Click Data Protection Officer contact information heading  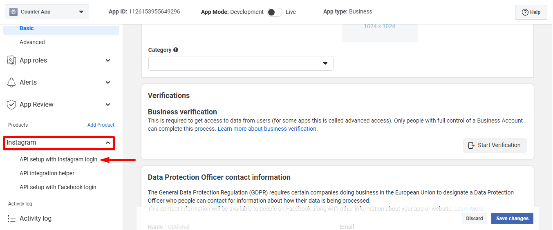coord(219,177)
